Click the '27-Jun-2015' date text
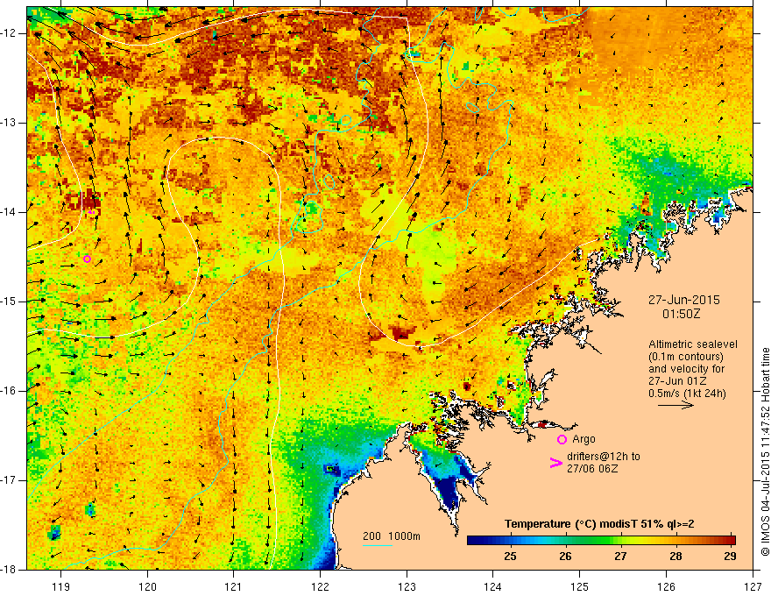The height and width of the screenshot is (596, 771). tap(683, 300)
